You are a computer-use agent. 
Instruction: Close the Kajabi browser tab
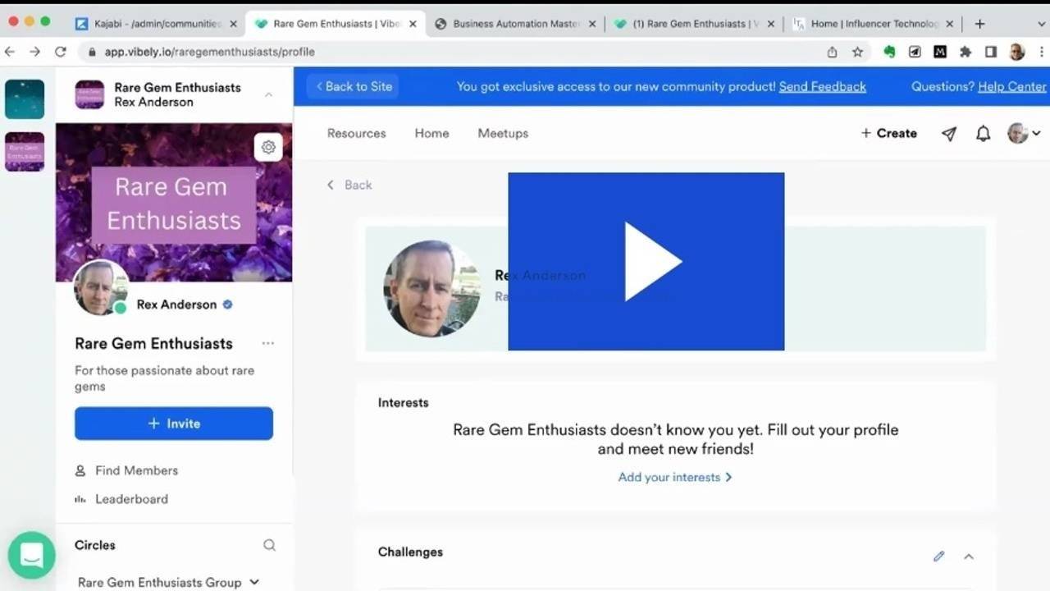pos(233,24)
